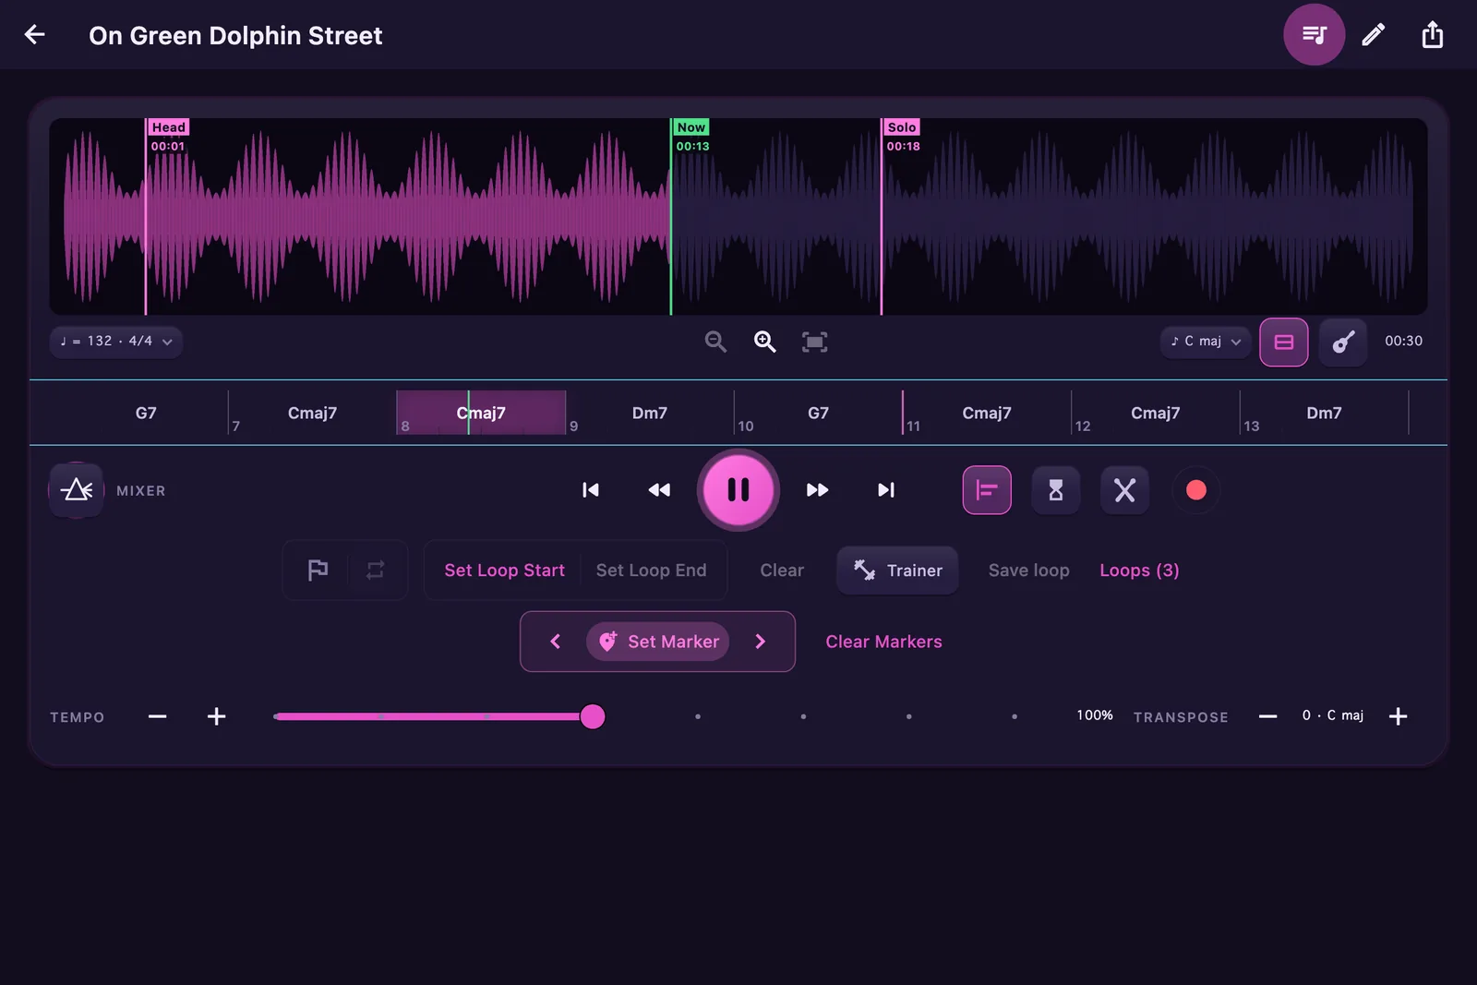
Task: Fit waveform to screen icon
Action: (814, 342)
